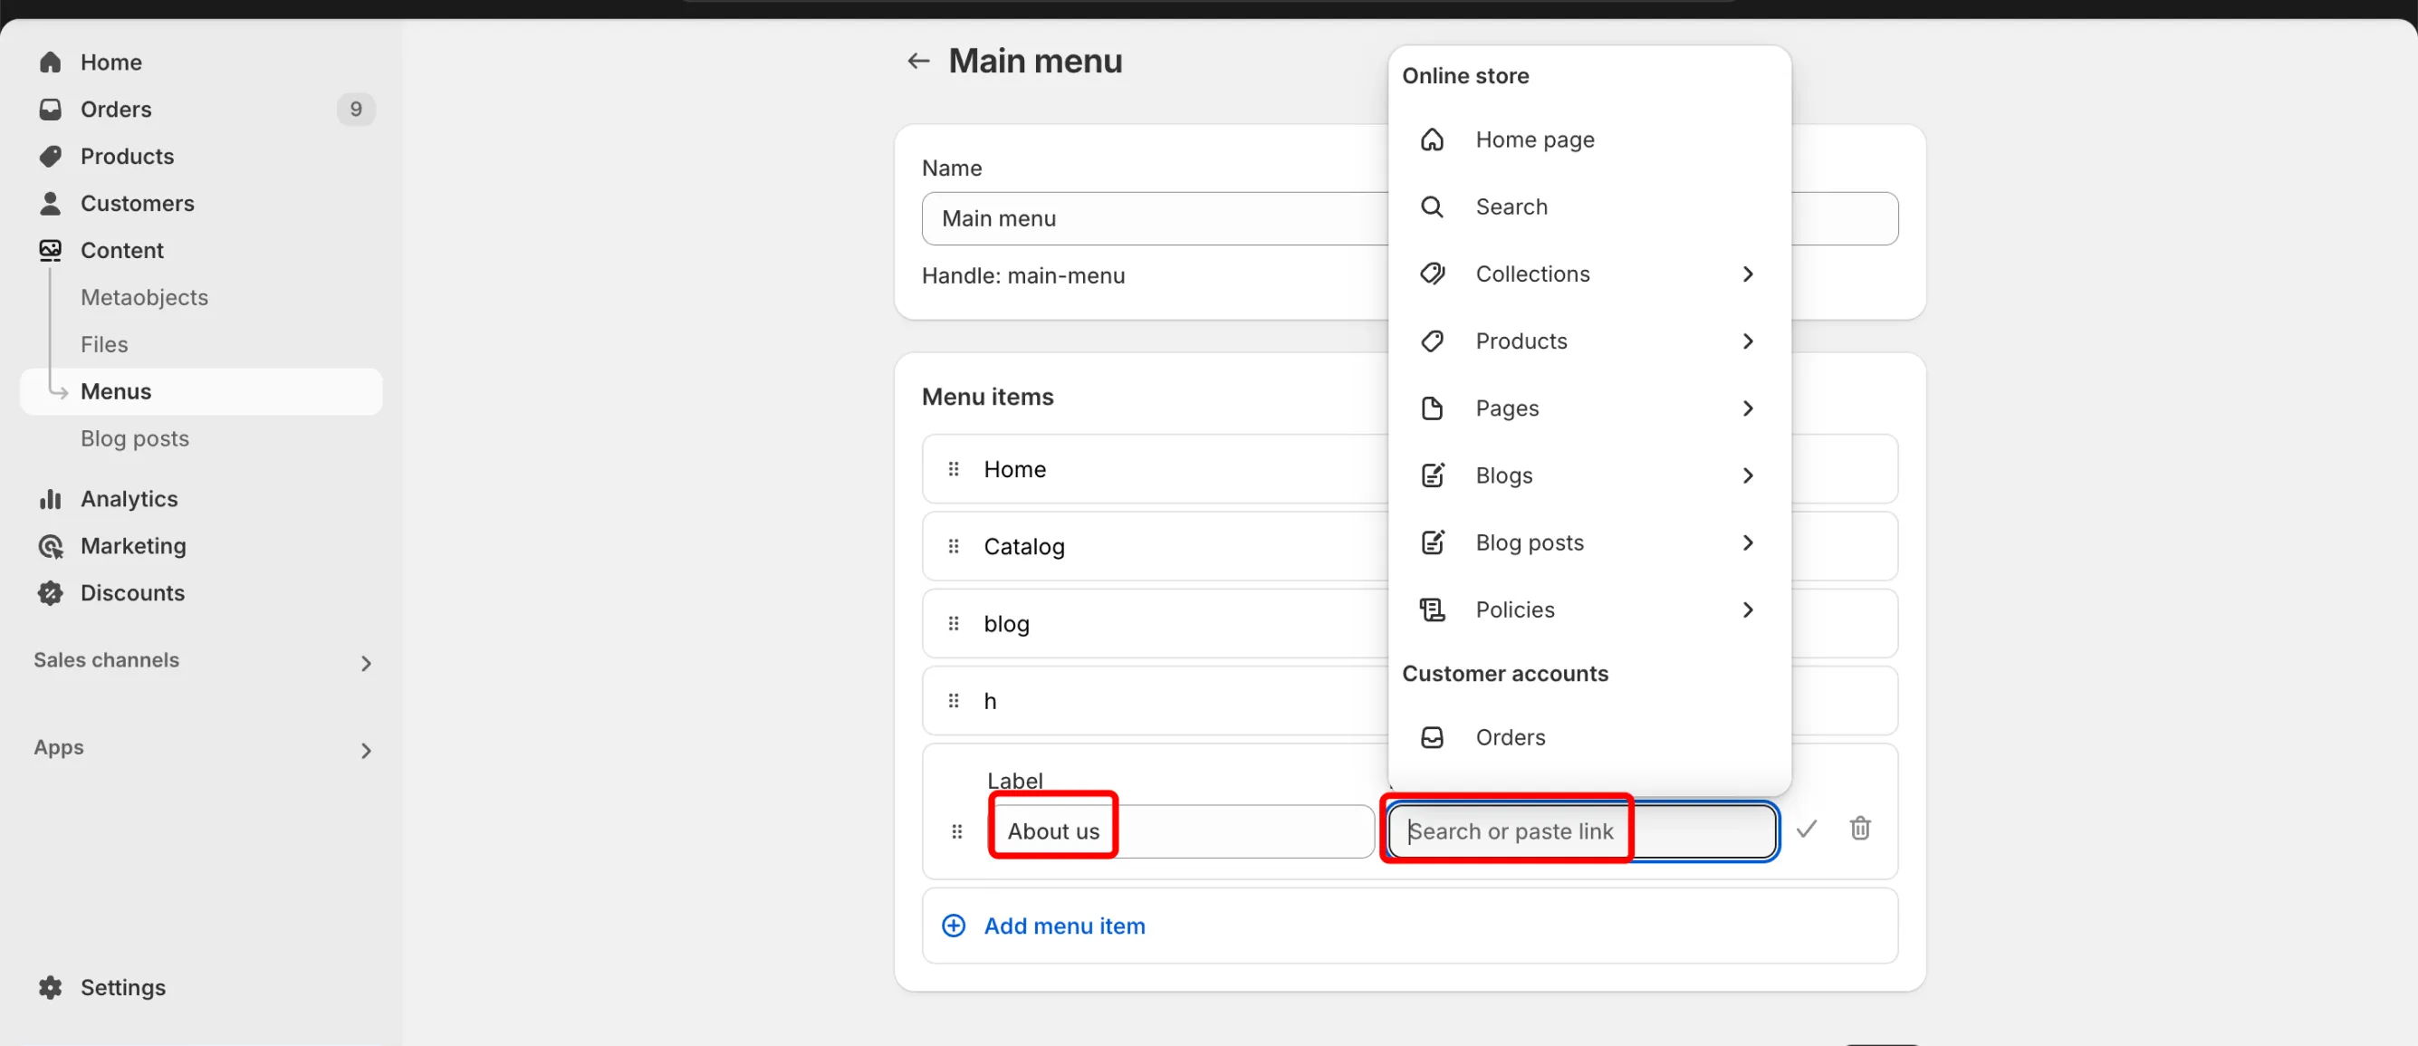Image resolution: width=2418 pixels, height=1046 pixels.
Task: Expand Blogs submenu chevron
Action: coord(1747,475)
